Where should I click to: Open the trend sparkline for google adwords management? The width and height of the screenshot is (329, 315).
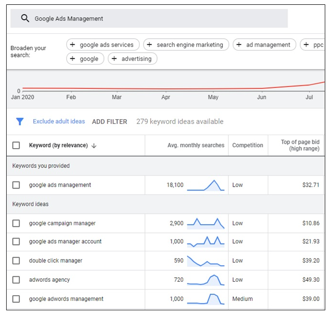click(206, 299)
